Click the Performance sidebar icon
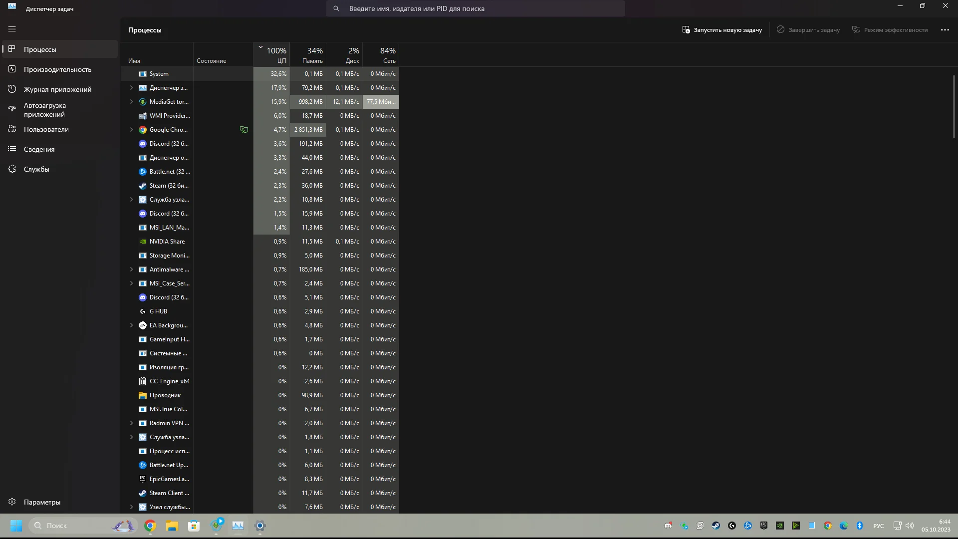Viewport: 958px width, 539px height. coord(12,69)
